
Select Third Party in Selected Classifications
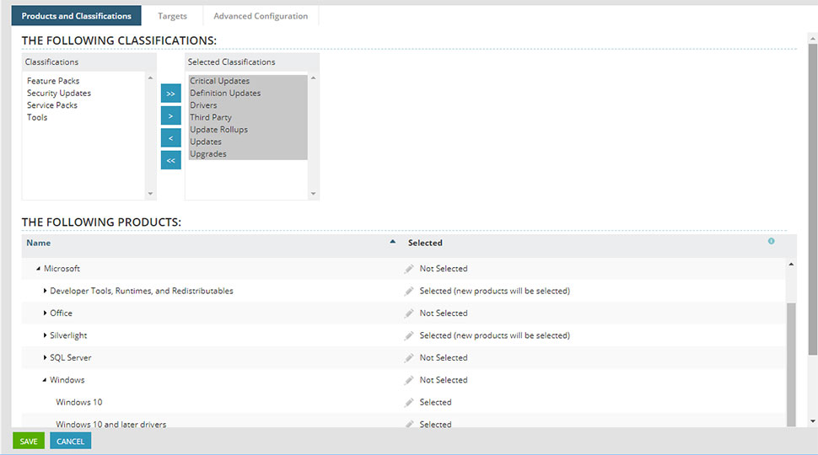coord(211,117)
